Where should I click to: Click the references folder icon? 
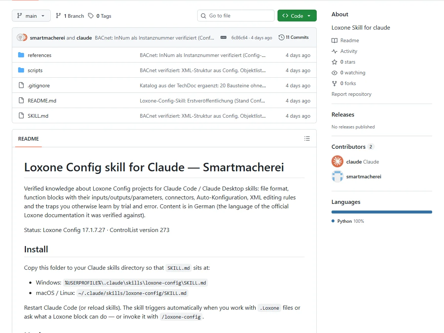[x=21, y=55]
